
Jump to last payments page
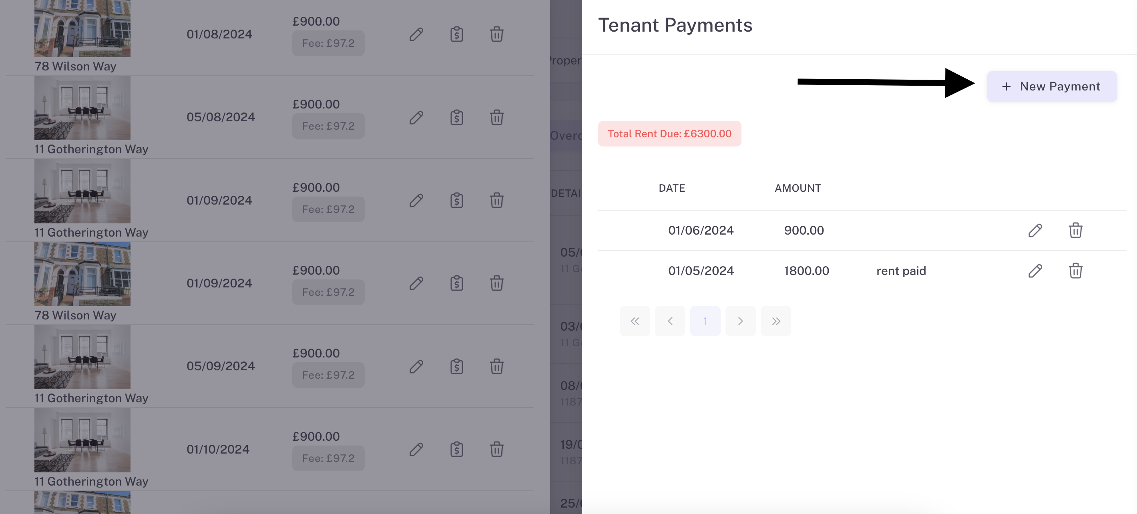(775, 321)
